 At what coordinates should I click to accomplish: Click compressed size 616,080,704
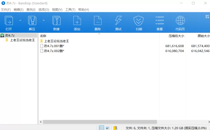(x=175, y=51)
